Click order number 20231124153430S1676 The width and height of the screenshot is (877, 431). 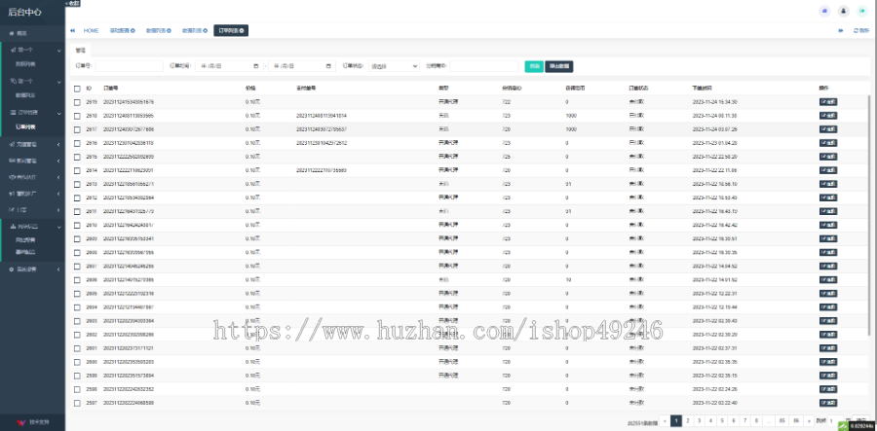pyautogui.click(x=129, y=102)
